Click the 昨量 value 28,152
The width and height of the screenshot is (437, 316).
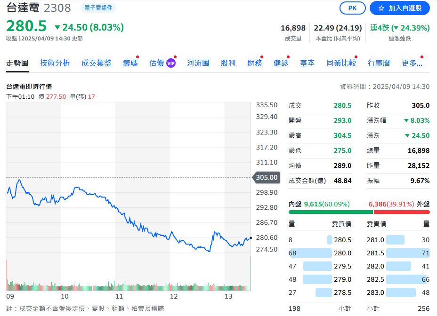tap(419, 166)
